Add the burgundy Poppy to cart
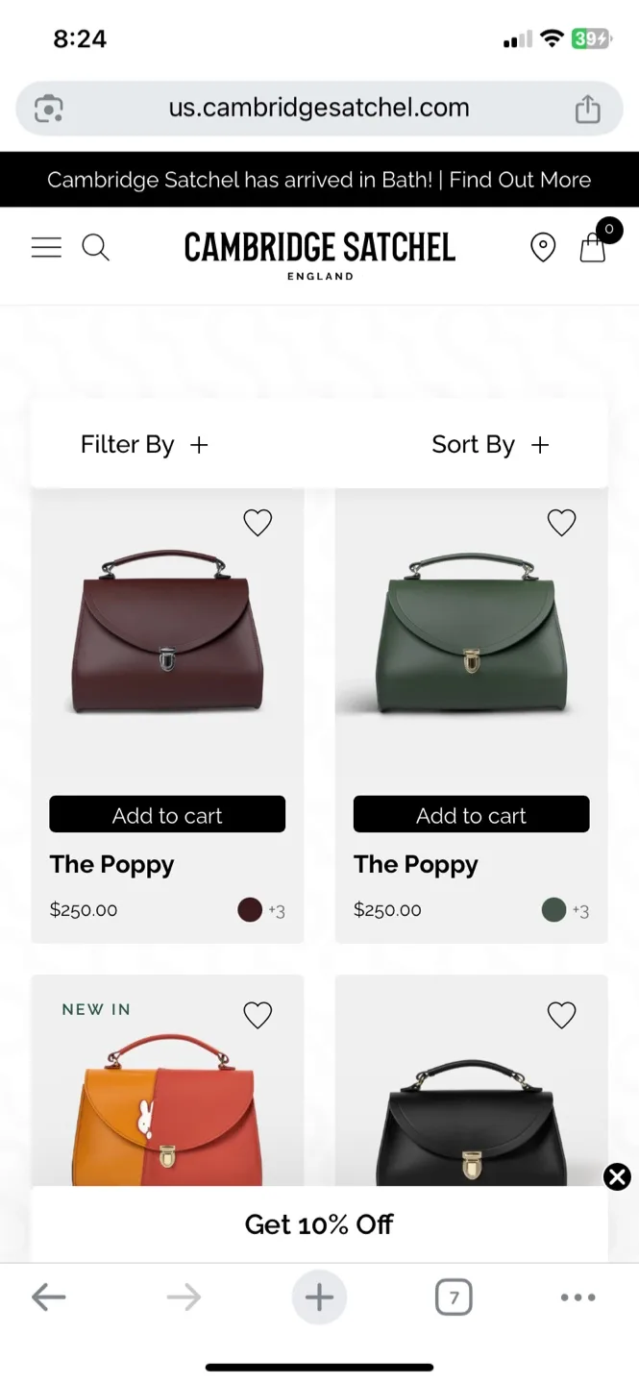The height and width of the screenshot is (1384, 639). click(167, 814)
